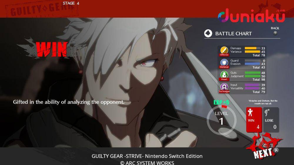Click the Battle Chart diamond icon
The image size is (294, 165).
[x=208, y=33]
